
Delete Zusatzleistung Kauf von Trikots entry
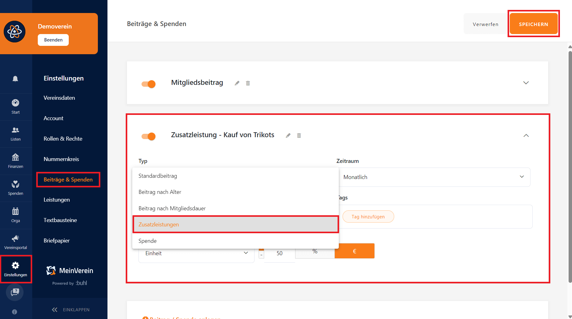pyautogui.click(x=299, y=135)
